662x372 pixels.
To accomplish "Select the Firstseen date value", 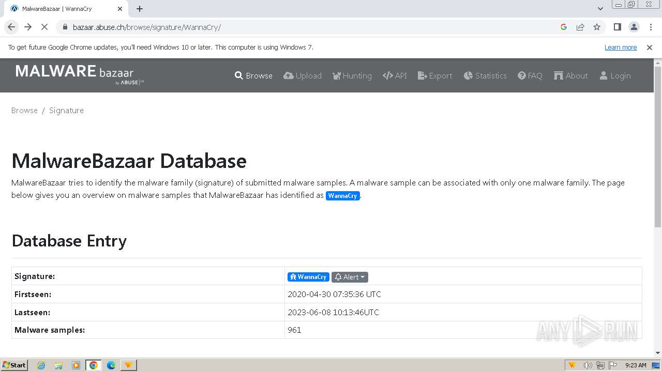I will [x=334, y=295].
